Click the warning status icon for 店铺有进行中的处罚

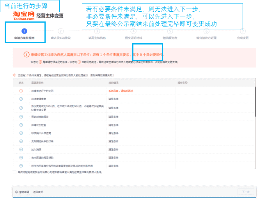point(21,91)
